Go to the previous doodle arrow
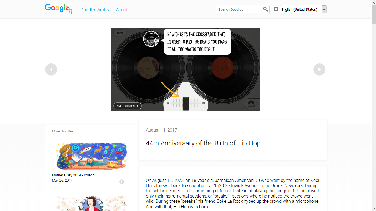 [51, 70]
